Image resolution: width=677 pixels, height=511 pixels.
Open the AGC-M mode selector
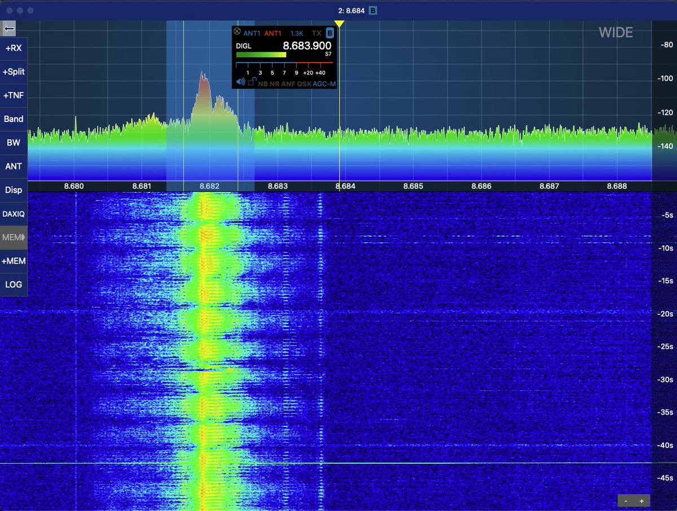(x=324, y=84)
